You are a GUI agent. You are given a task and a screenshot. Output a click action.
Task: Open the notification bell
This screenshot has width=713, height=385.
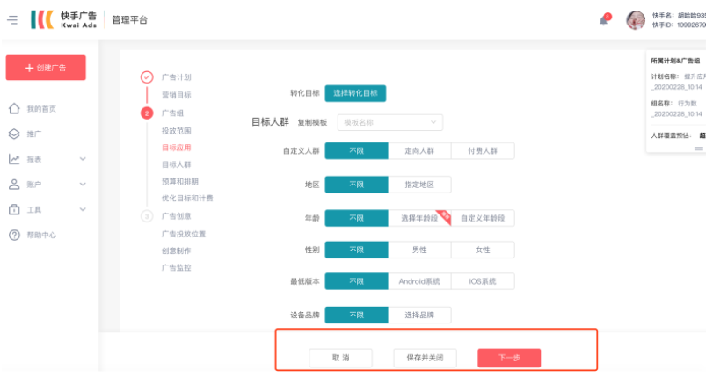[x=604, y=20]
